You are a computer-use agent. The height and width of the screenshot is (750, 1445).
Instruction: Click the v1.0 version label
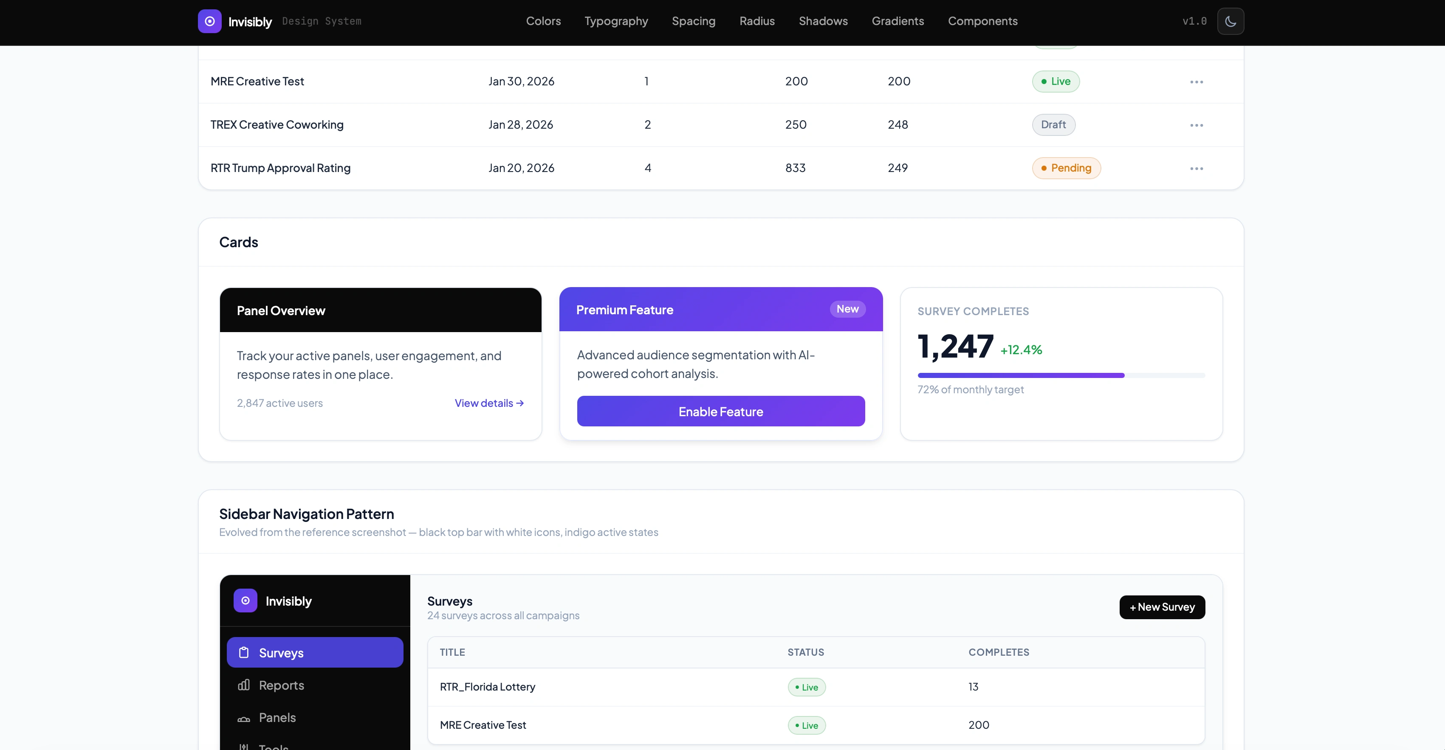(x=1194, y=21)
